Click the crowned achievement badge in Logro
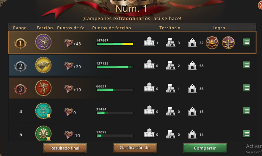 point(212,43)
